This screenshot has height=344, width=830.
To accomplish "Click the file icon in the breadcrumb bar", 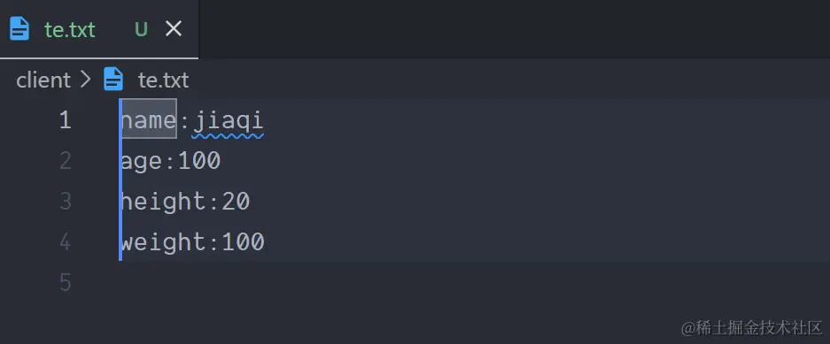I will (113, 80).
